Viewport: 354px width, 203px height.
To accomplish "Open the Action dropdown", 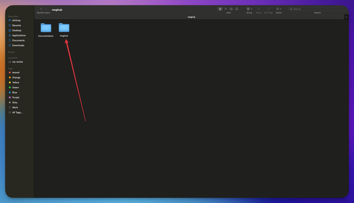I will tap(279, 9).
